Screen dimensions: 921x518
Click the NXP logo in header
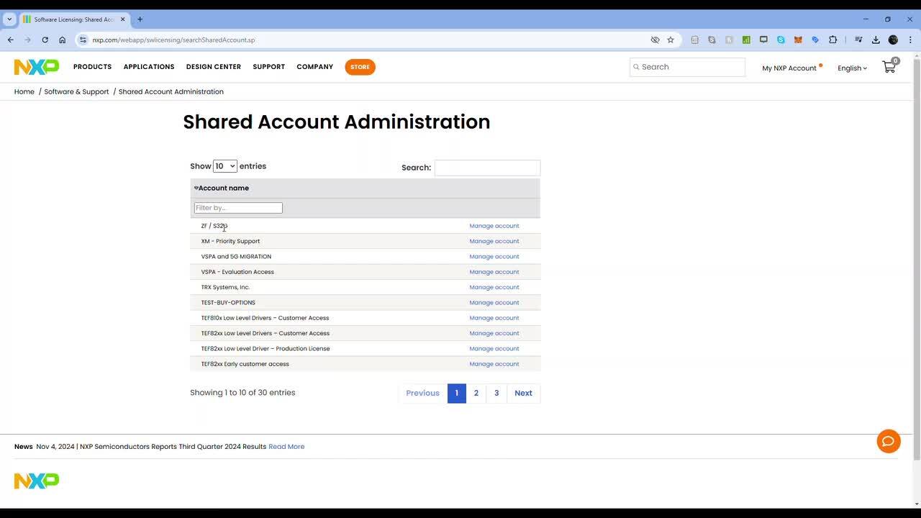coord(36,67)
